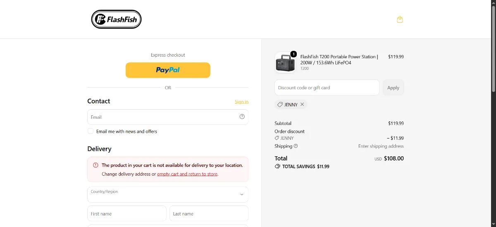The height and width of the screenshot is (227, 496).
Task: Click the 'TOTAL SAVINGS $11.99' text
Action: click(306, 167)
